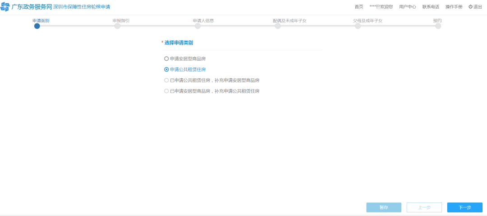The image size is (487, 216).
Task: Click 深圳市保障性住房轮候申请 title text
Action: tap(82, 7)
